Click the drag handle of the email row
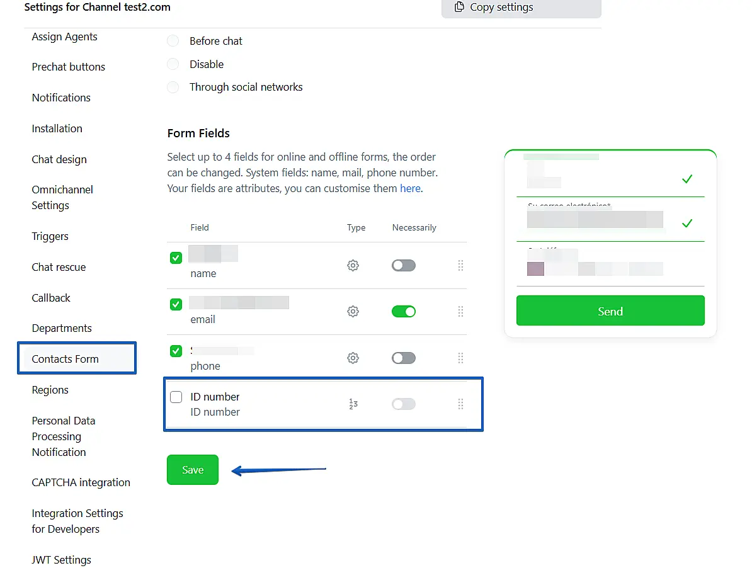This screenshot has width=752, height=568. click(x=460, y=312)
